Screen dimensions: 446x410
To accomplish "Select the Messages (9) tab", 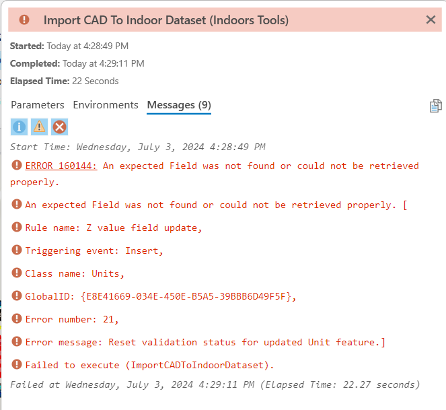I will 179,105.
